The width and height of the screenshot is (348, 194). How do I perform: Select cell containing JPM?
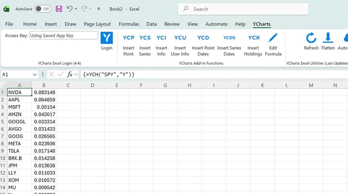(20, 165)
